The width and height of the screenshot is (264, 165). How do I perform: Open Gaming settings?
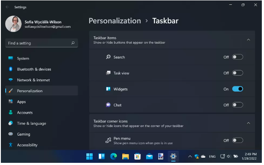tap(42, 134)
